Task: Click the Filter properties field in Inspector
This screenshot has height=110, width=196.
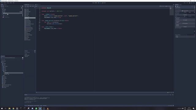Action: tap(185, 9)
